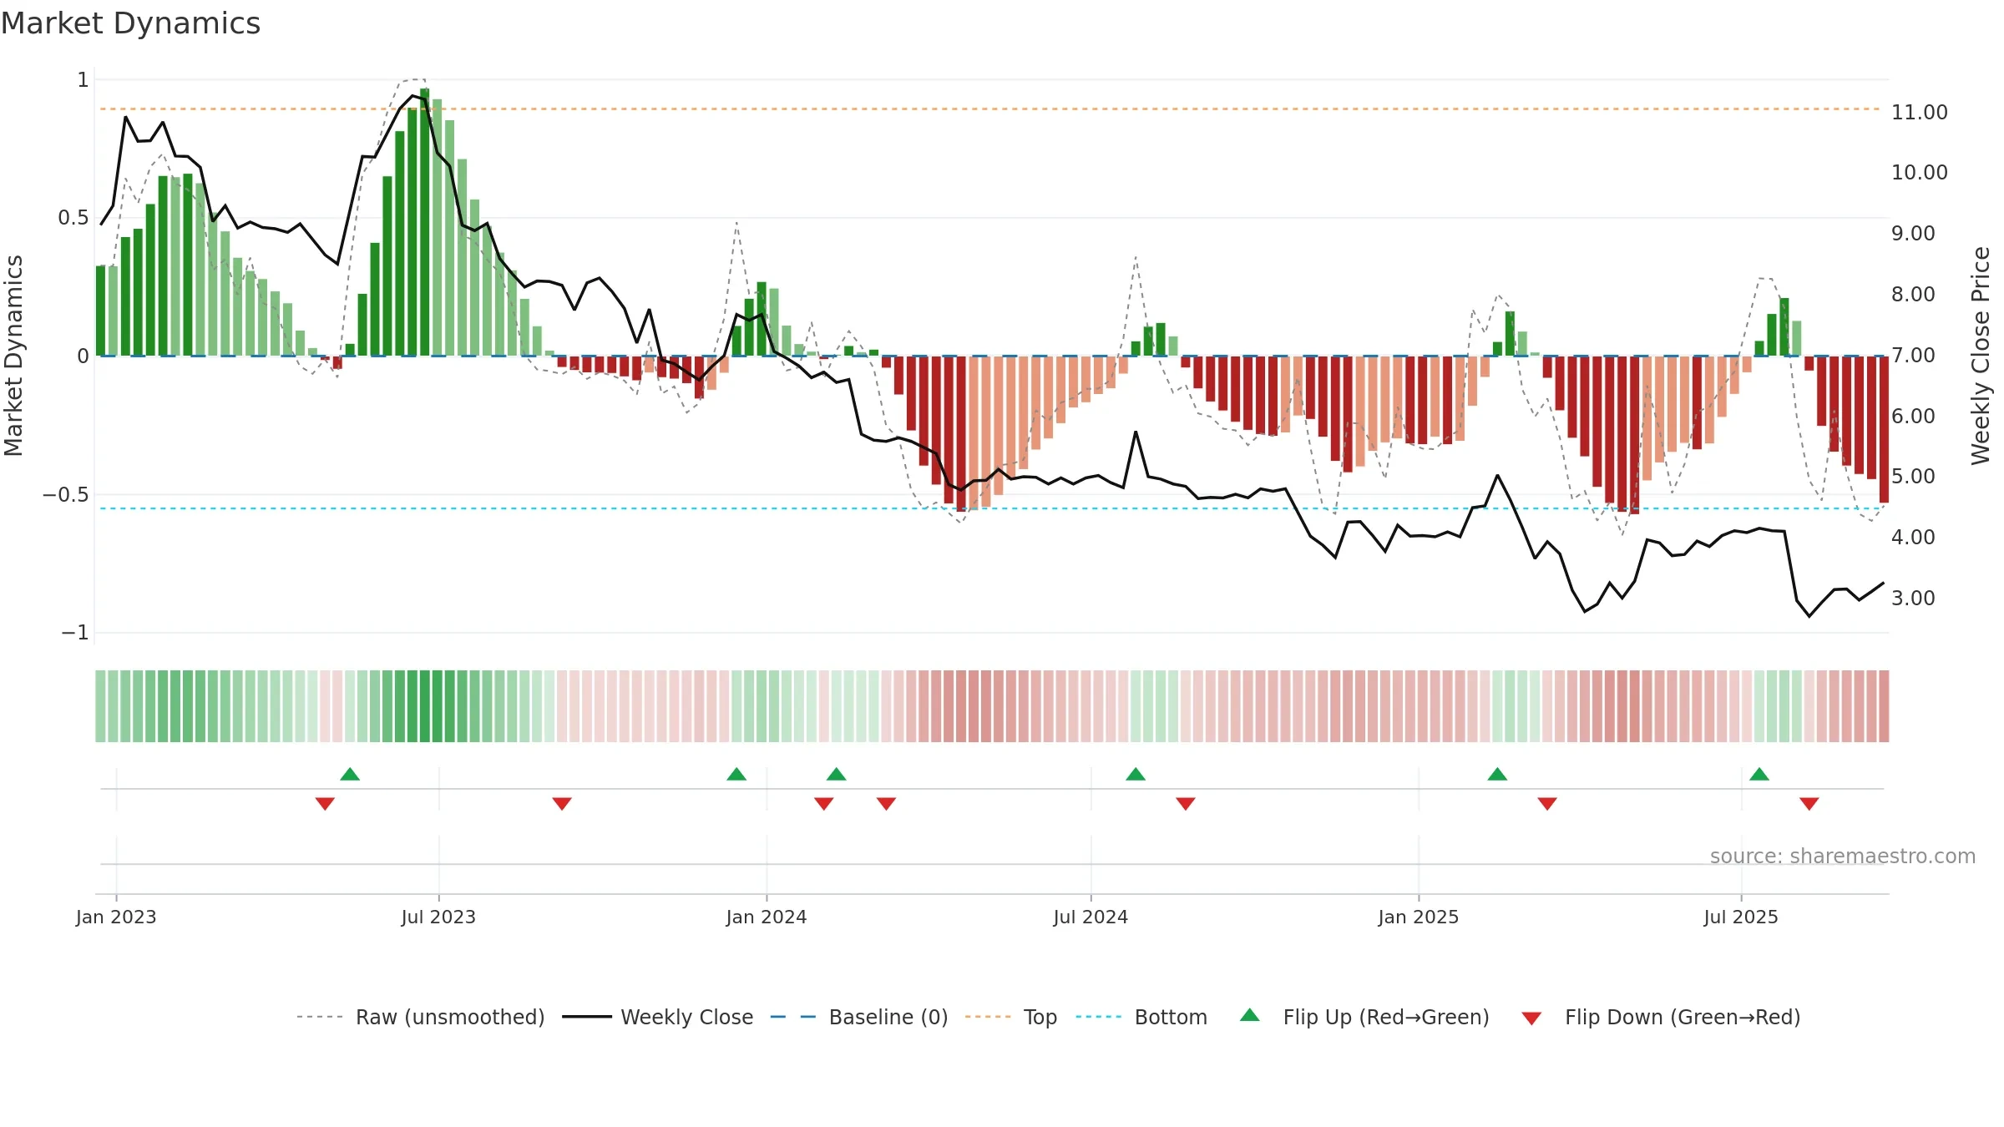Click the red Flip Down legend triangle icon
This screenshot has width=2004, height=1127.
pyautogui.click(x=1531, y=1018)
